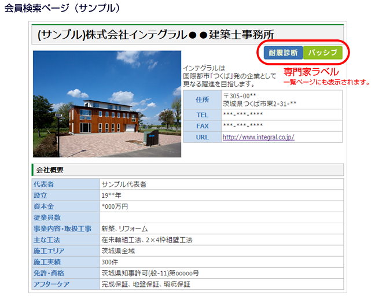
Task: Click the インテグラルは company description text
Action: tap(230, 76)
